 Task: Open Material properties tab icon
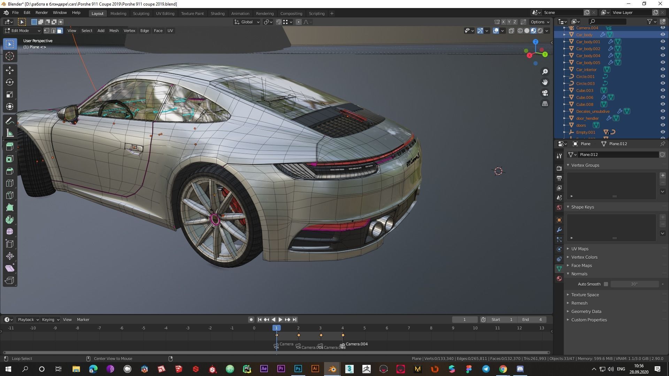point(559,279)
